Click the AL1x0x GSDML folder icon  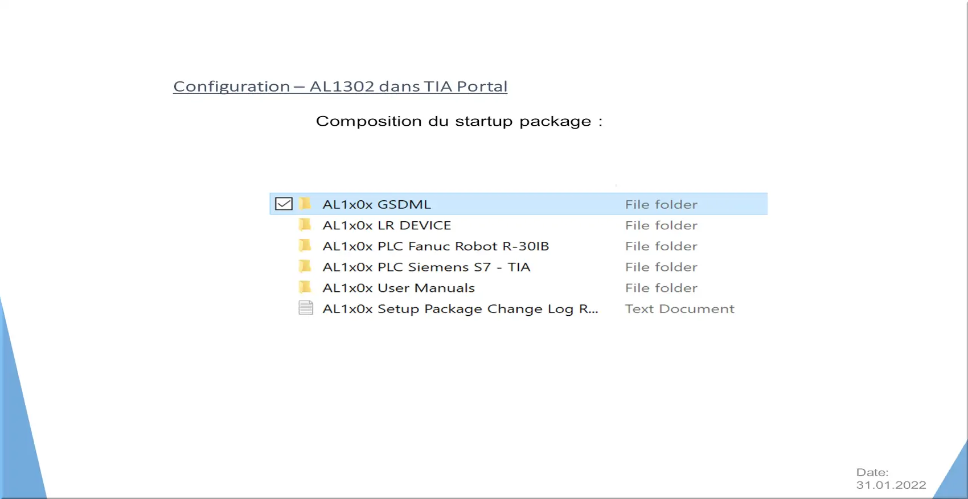click(305, 203)
